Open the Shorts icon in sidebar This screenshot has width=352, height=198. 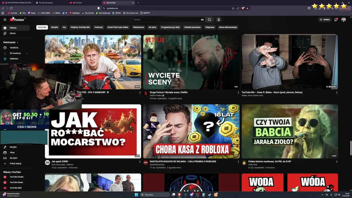[5, 33]
